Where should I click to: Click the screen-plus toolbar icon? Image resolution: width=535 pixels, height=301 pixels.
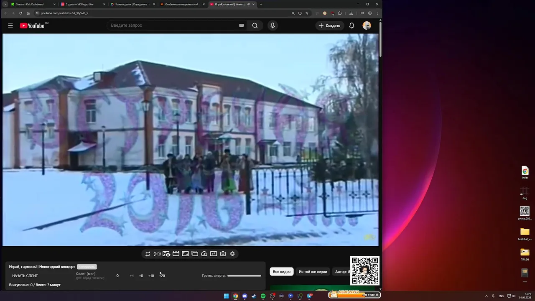point(214,254)
